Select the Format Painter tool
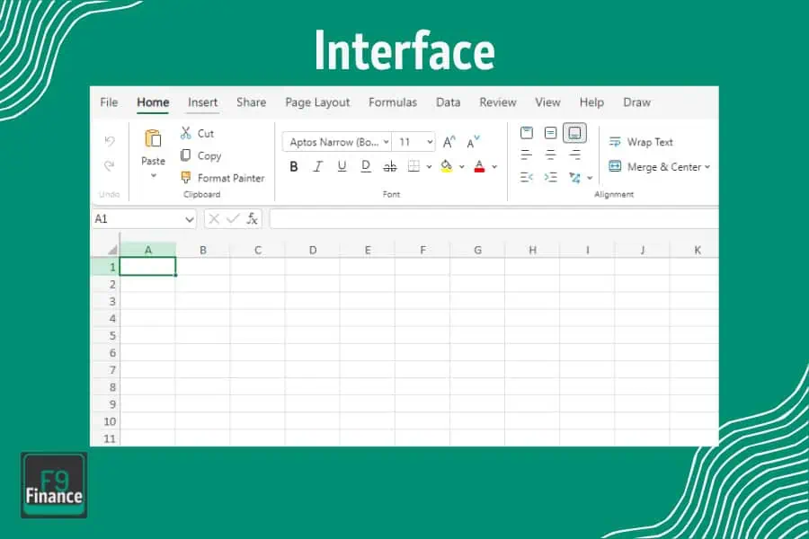The height and width of the screenshot is (539, 809). 223,178
